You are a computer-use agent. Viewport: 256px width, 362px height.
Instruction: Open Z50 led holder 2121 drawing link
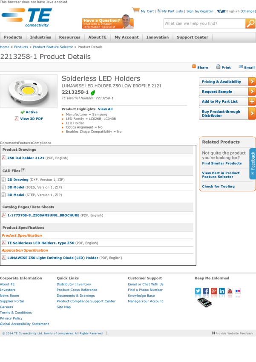[x=26, y=158]
